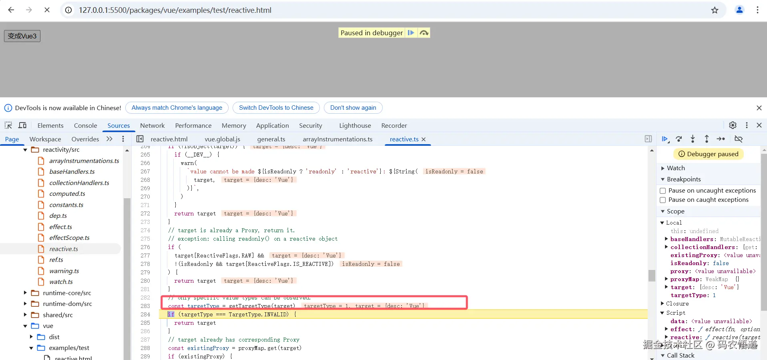Screen dimensions: 767x360
Task: Open the Network tab
Action: click(x=152, y=125)
